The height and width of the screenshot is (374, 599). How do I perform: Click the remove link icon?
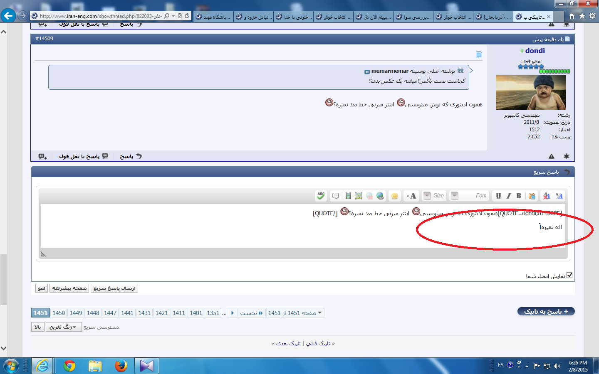click(369, 196)
